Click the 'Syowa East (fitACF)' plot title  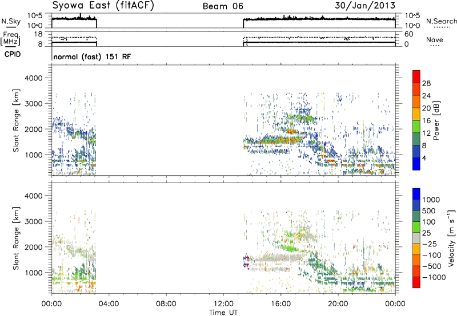pyautogui.click(x=103, y=5)
